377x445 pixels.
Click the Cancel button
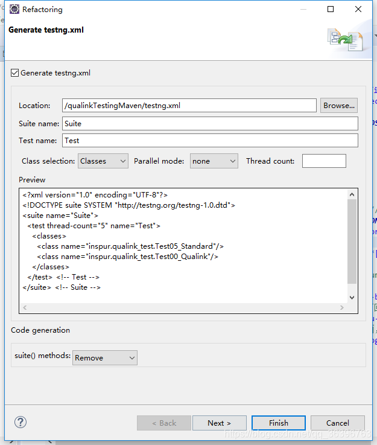tap(337, 423)
